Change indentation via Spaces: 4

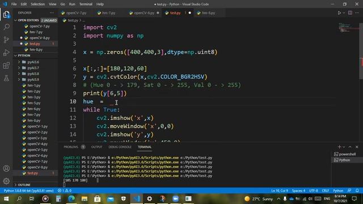[298, 190]
